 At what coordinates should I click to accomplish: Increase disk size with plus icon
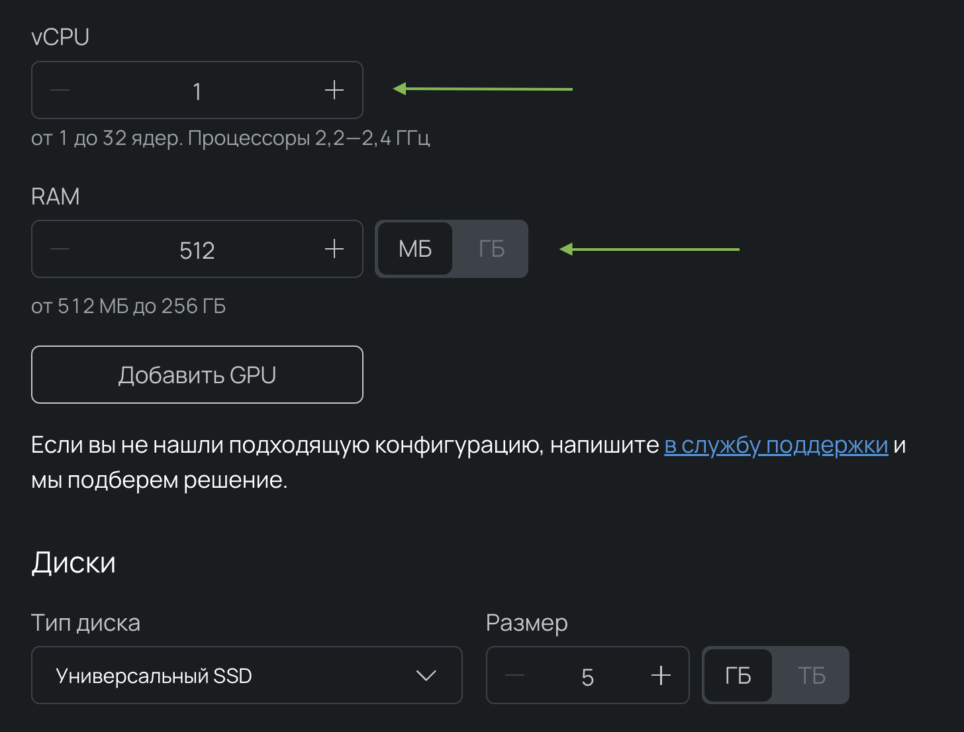(x=661, y=676)
